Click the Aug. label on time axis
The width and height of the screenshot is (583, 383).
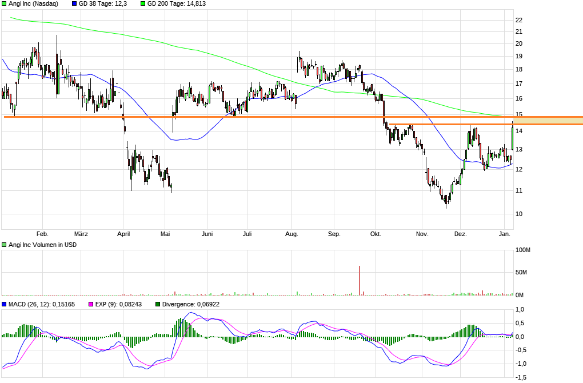tap(291, 234)
